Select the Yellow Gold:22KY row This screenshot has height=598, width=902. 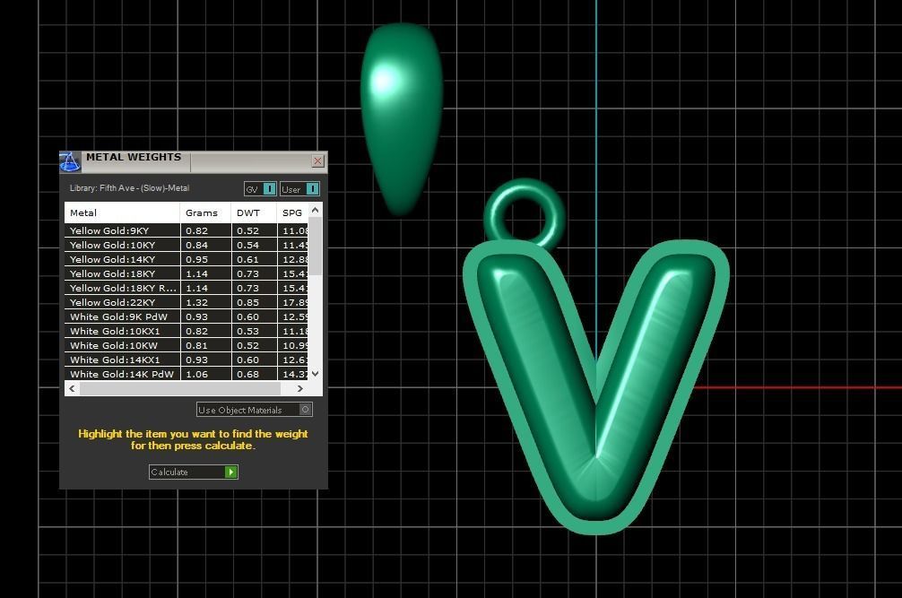pyautogui.click(x=187, y=302)
